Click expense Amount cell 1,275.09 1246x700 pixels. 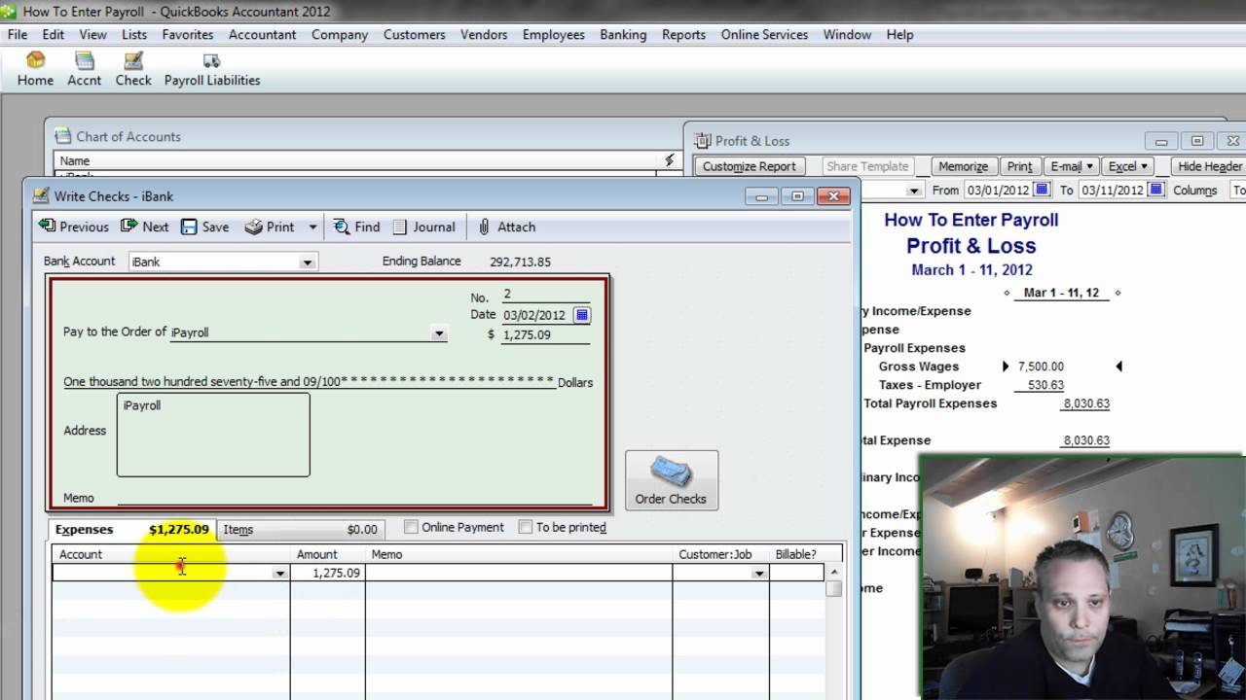(328, 574)
